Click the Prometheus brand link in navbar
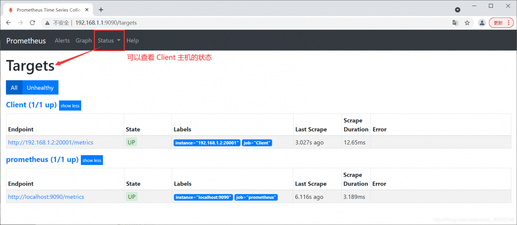Viewport: 517px width, 225px height. [26, 41]
